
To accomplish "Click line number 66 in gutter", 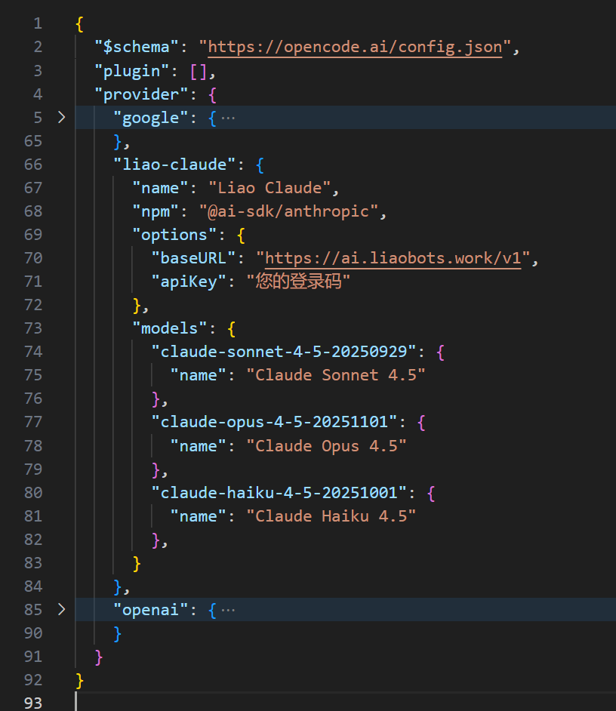I will click(33, 164).
